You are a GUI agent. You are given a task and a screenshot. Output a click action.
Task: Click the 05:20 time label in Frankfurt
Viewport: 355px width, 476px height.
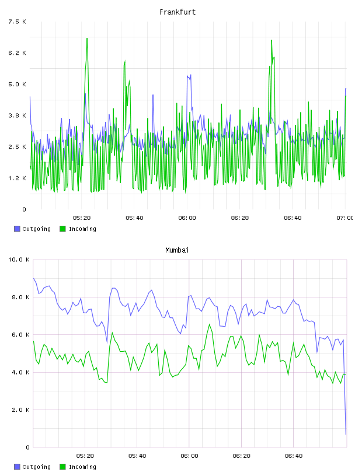[x=82, y=218]
